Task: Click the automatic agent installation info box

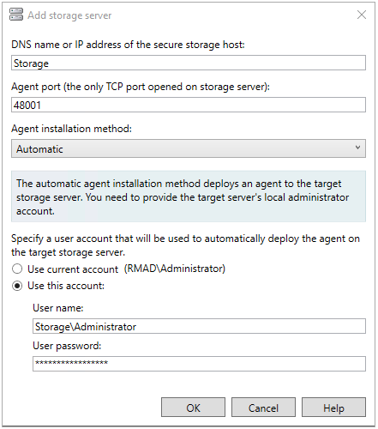Action: (x=189, y=196)
